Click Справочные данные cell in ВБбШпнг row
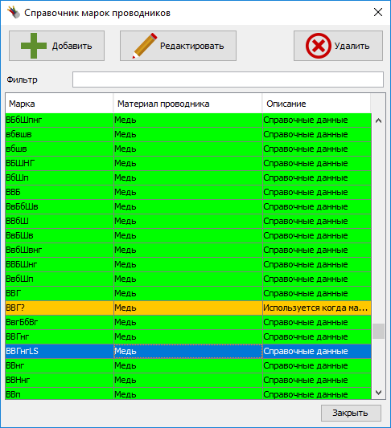The width and height of the screenshot is (391, 428). coord(317,120)
